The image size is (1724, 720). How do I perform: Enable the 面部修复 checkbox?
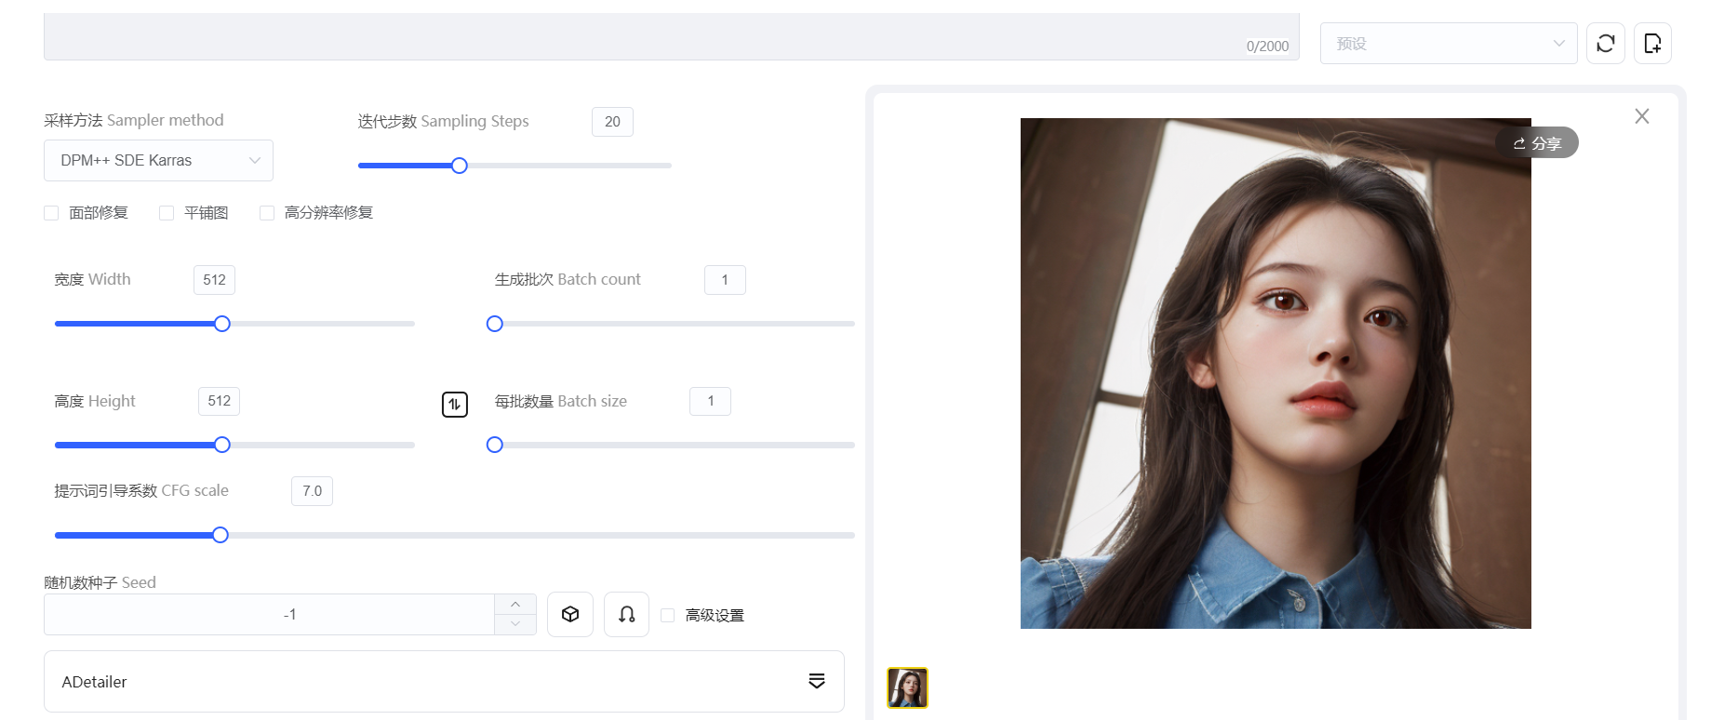click(51, 213)
